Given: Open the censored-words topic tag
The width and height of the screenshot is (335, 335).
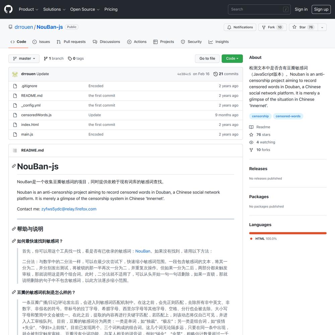Looking at the screenshot, I should click(288, 116).
